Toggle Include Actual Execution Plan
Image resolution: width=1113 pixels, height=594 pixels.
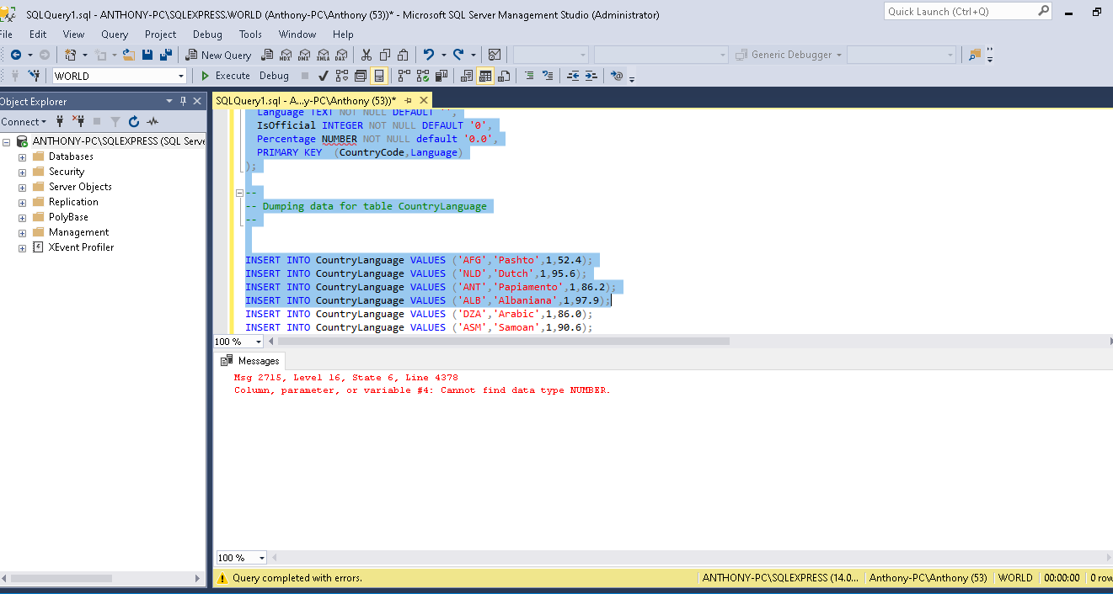click(x=404, y=76)
